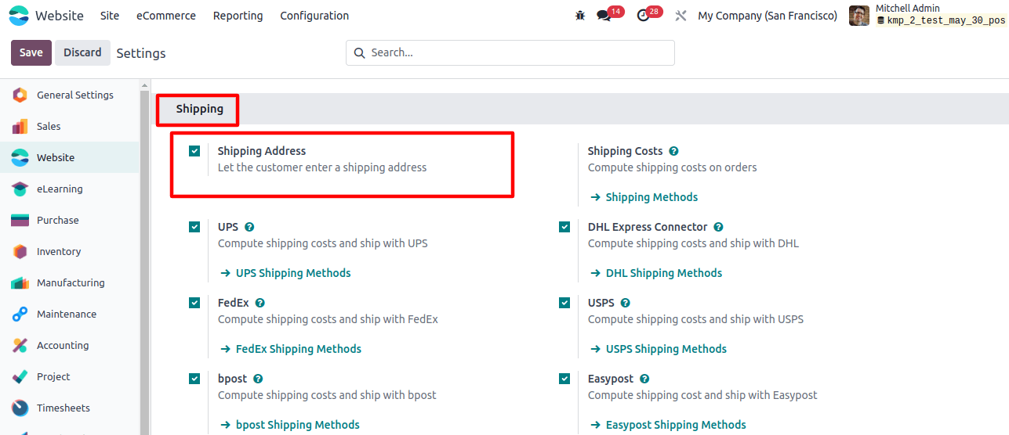The height and width of the screenshot is (435, 1009).
Task: Open Easypost Shipping Methods link
Action: click(x=667, y=425)
